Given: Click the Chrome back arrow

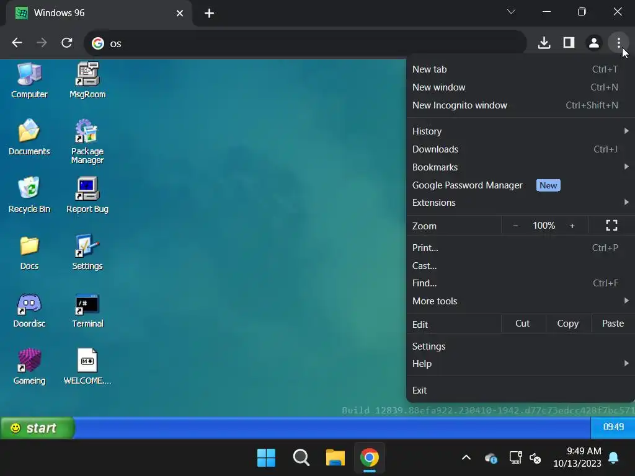Looking at the screenshot, I should click(17, 43).
